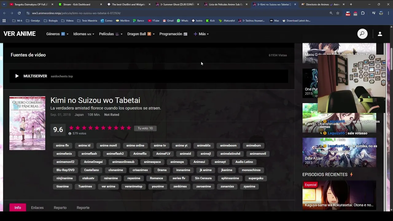Click the anime flv tag

coord(62,145)
